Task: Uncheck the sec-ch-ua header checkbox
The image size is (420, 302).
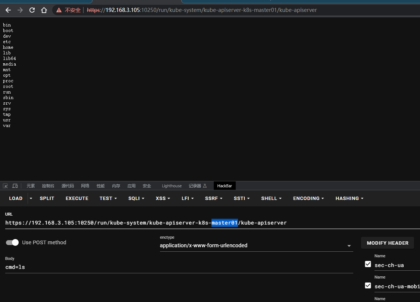Action: click(x=368, y=264)
